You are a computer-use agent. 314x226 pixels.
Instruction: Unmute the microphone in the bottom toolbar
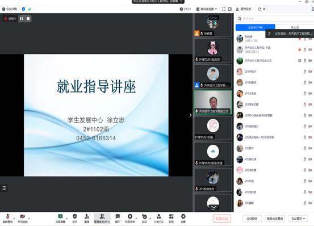pos(7,219)
